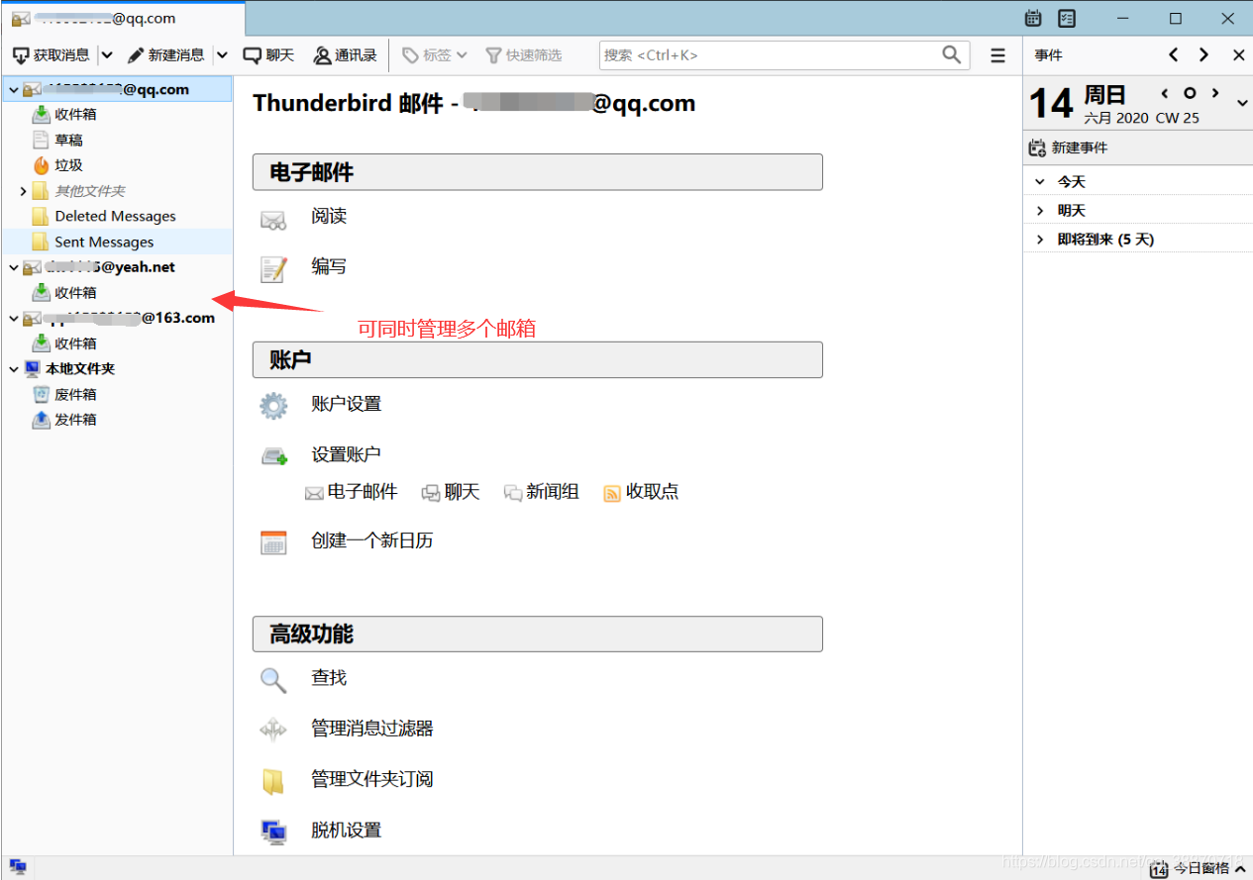Open the 163.com inbox (收件箱)
Image resolution: width=1253 pixels, height=880 pixels.
75,343
